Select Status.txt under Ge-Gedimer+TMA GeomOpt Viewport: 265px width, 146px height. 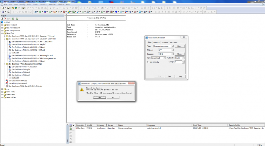pos(15,78)
